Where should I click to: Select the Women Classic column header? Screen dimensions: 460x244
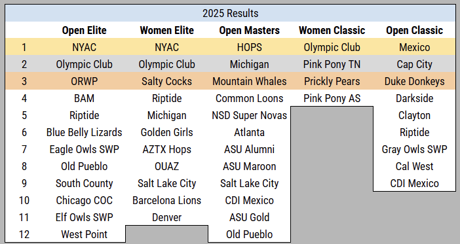332,30
